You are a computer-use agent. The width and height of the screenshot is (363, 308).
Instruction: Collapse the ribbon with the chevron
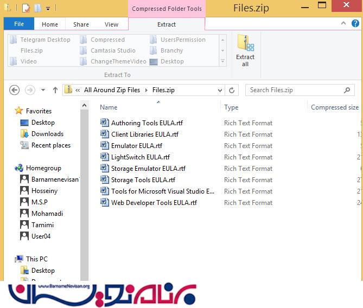344,24
